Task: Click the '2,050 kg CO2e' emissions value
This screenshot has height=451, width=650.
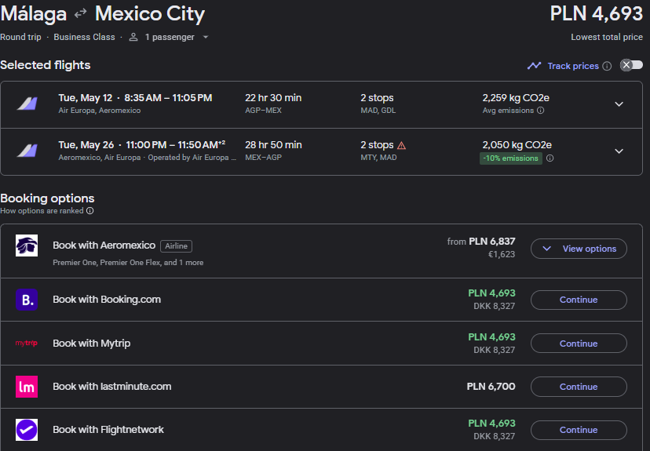Action: pos(517,145)
